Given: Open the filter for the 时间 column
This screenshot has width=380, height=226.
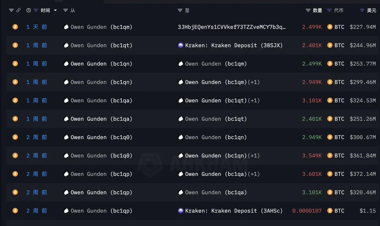Looking at the screenshot, I should (36, 10).
